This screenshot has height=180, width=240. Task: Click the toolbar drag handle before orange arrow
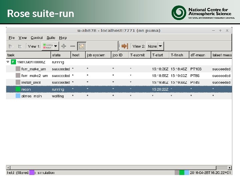click(119, 46)
